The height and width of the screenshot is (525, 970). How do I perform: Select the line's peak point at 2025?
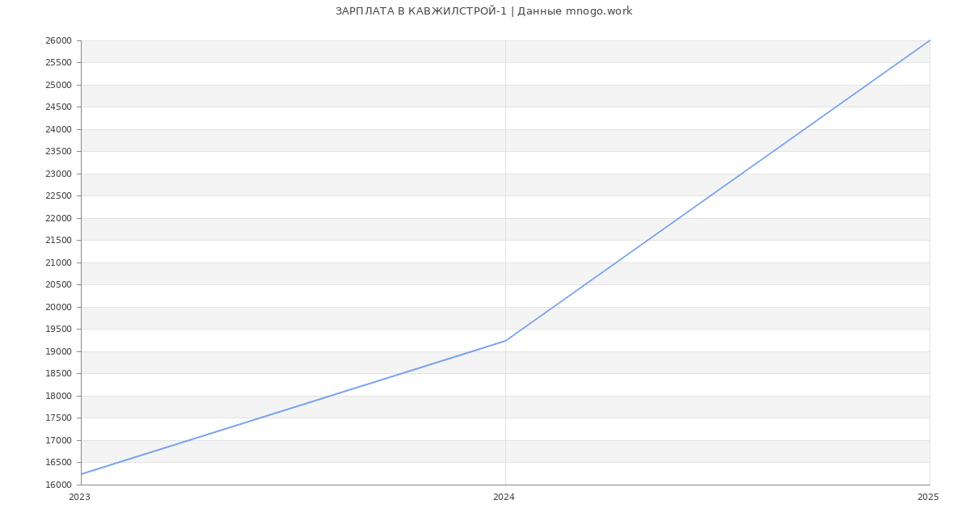click(930, 40)
